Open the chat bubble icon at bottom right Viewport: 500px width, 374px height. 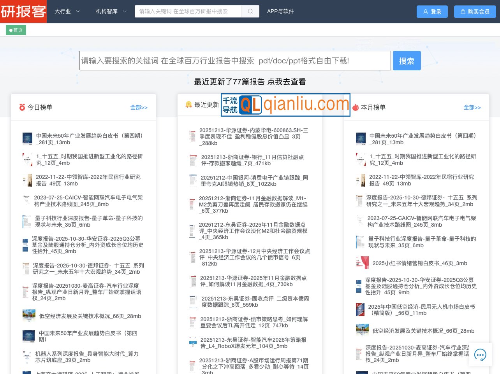tap(480, 355)
